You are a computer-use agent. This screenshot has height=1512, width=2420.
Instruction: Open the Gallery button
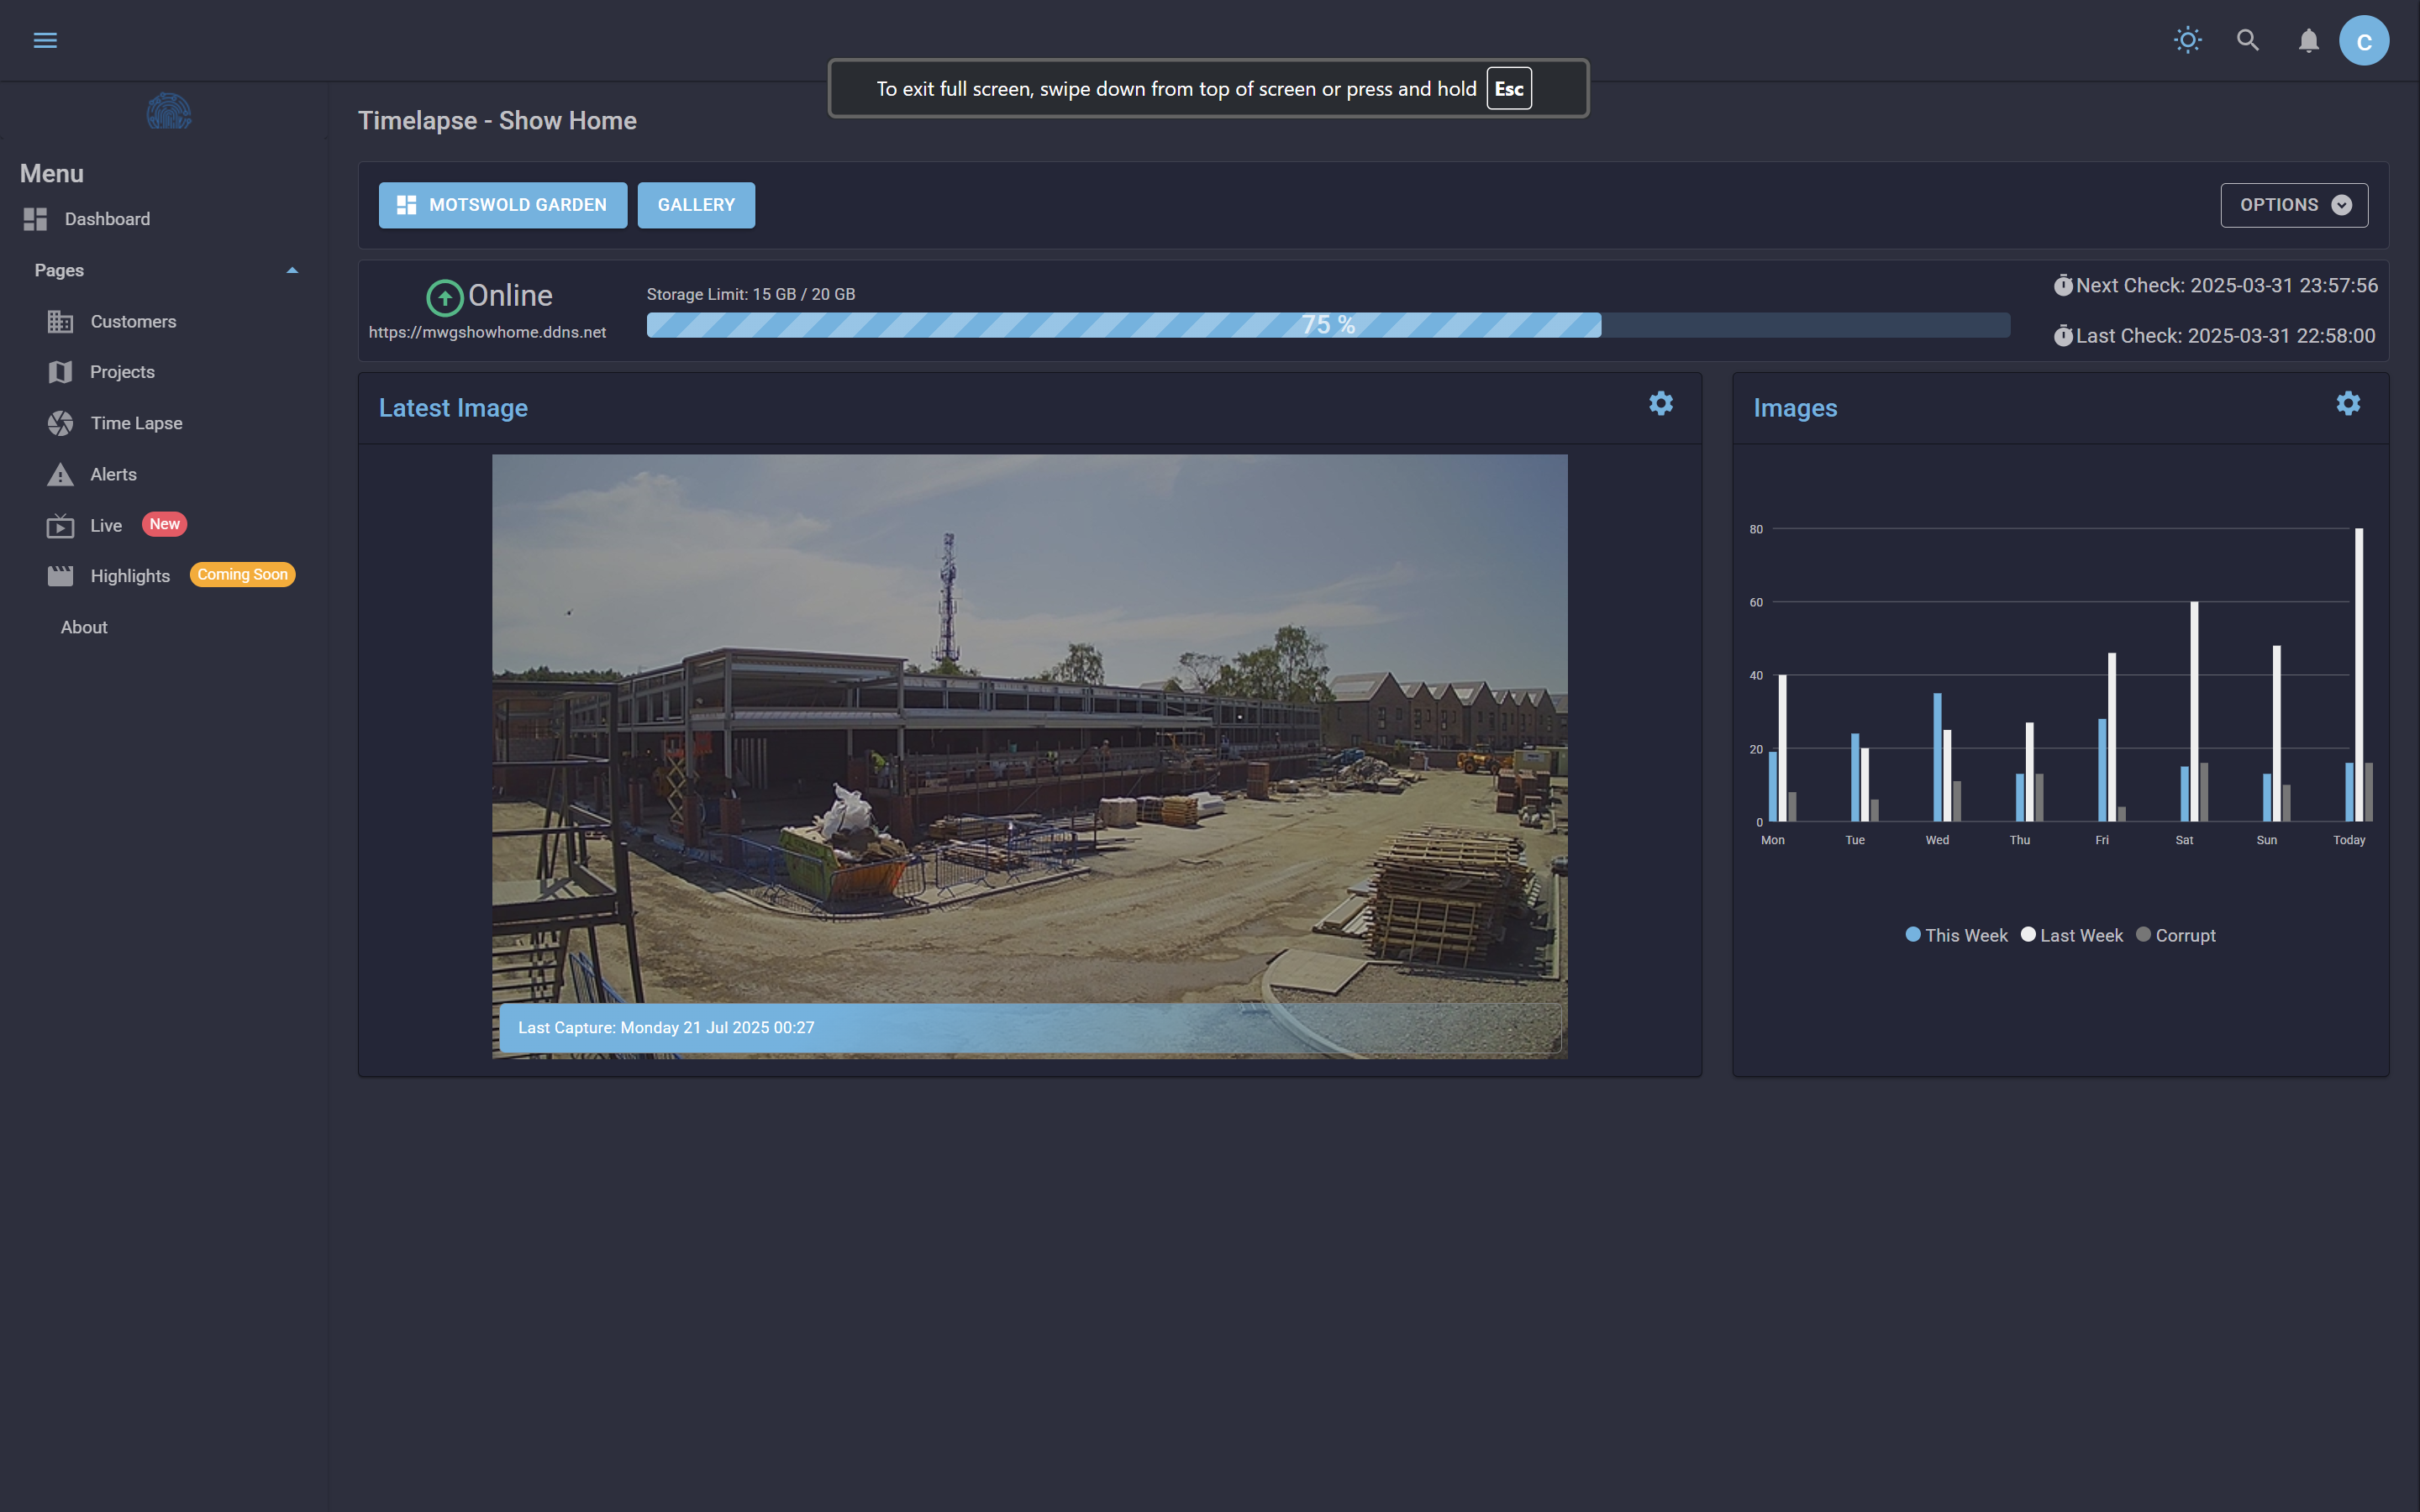[696, 205]
